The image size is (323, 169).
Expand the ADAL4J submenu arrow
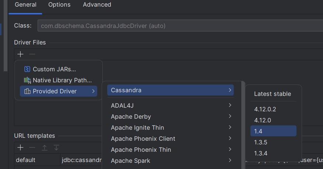click(x=230, y=105)
